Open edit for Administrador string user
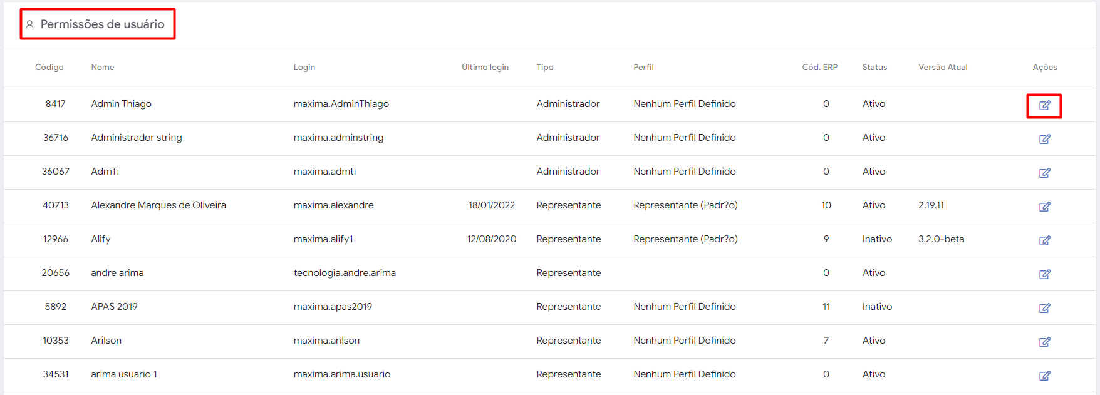The image size is (1100, 395). point(1044,139)
